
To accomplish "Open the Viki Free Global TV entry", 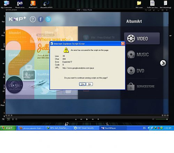I will [99, 37].
